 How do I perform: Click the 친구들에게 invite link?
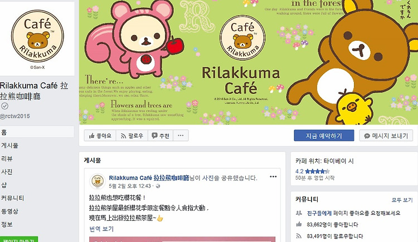(319, 213)
